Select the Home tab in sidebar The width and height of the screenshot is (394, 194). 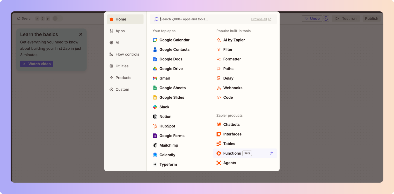click(x=125, y=19)
